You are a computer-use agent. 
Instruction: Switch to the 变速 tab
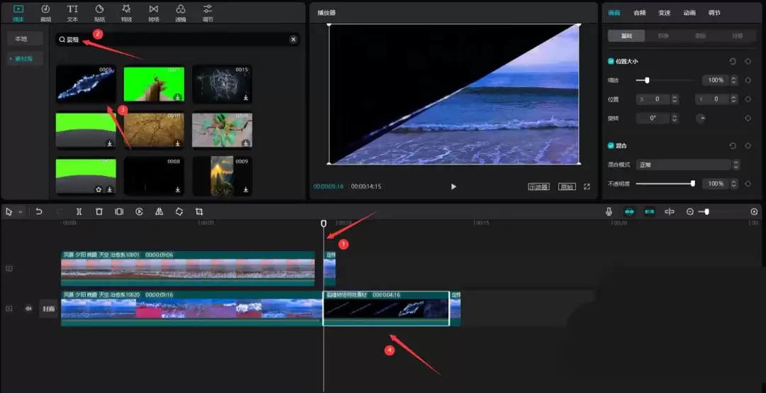pyautogui.click(x=664, y=13)
